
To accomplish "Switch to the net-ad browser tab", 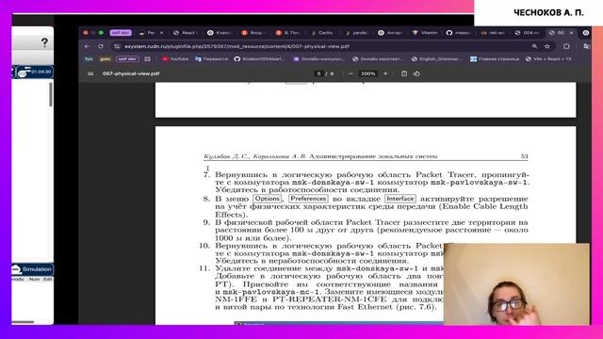I will click(493, 33).
